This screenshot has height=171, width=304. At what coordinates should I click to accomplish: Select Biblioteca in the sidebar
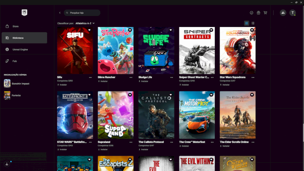(24, 38)
